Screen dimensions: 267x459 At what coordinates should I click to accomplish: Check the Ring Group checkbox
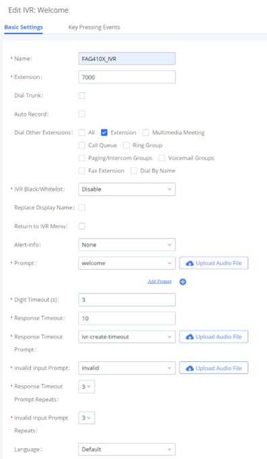126,145
